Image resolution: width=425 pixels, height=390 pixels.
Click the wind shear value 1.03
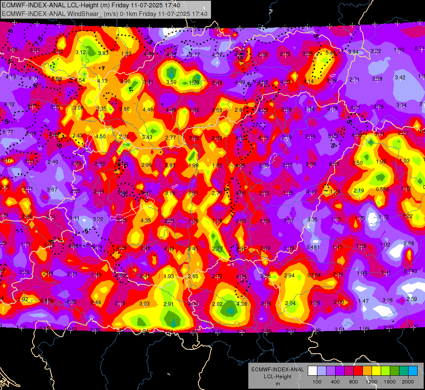[x=405, y=161]
